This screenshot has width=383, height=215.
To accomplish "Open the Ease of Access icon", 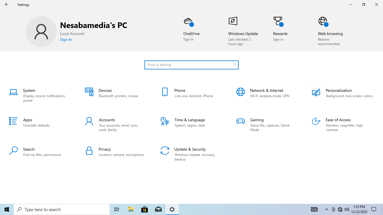I will [316, 121].
